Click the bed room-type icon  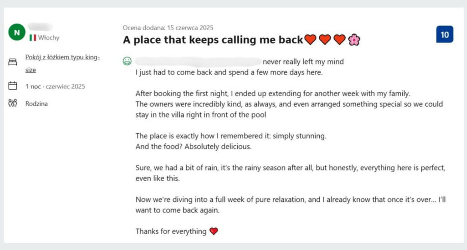click(13, 63)
